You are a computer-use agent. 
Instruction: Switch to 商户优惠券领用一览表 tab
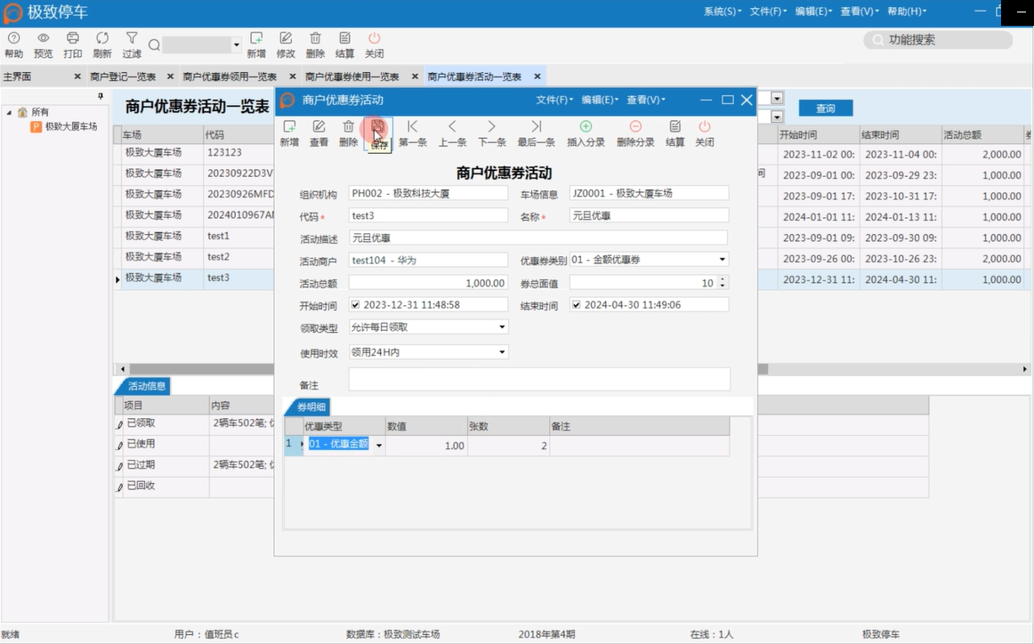point(230,77)
